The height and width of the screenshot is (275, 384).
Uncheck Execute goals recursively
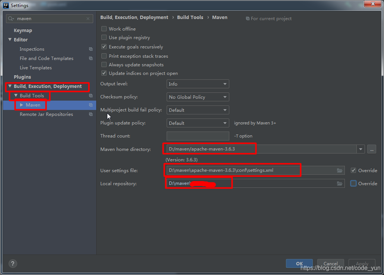(x=104, y=47)
